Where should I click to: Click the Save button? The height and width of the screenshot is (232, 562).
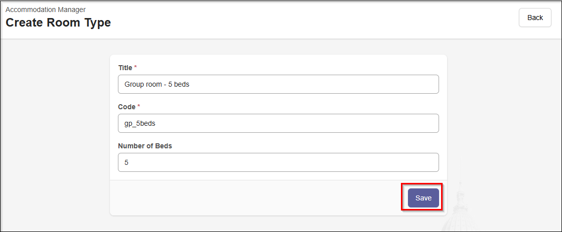pyautogui.click(x=423, y=198)
